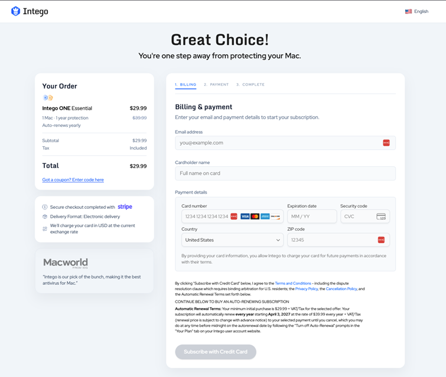Click the Stripe logo
Viewport: 446px width, 377px height.
click(x=125, y=207)
